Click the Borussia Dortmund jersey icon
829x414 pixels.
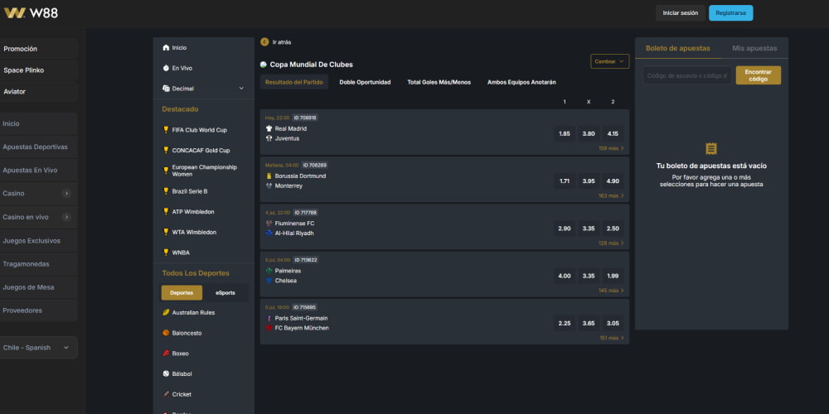(x=269, y=176)
